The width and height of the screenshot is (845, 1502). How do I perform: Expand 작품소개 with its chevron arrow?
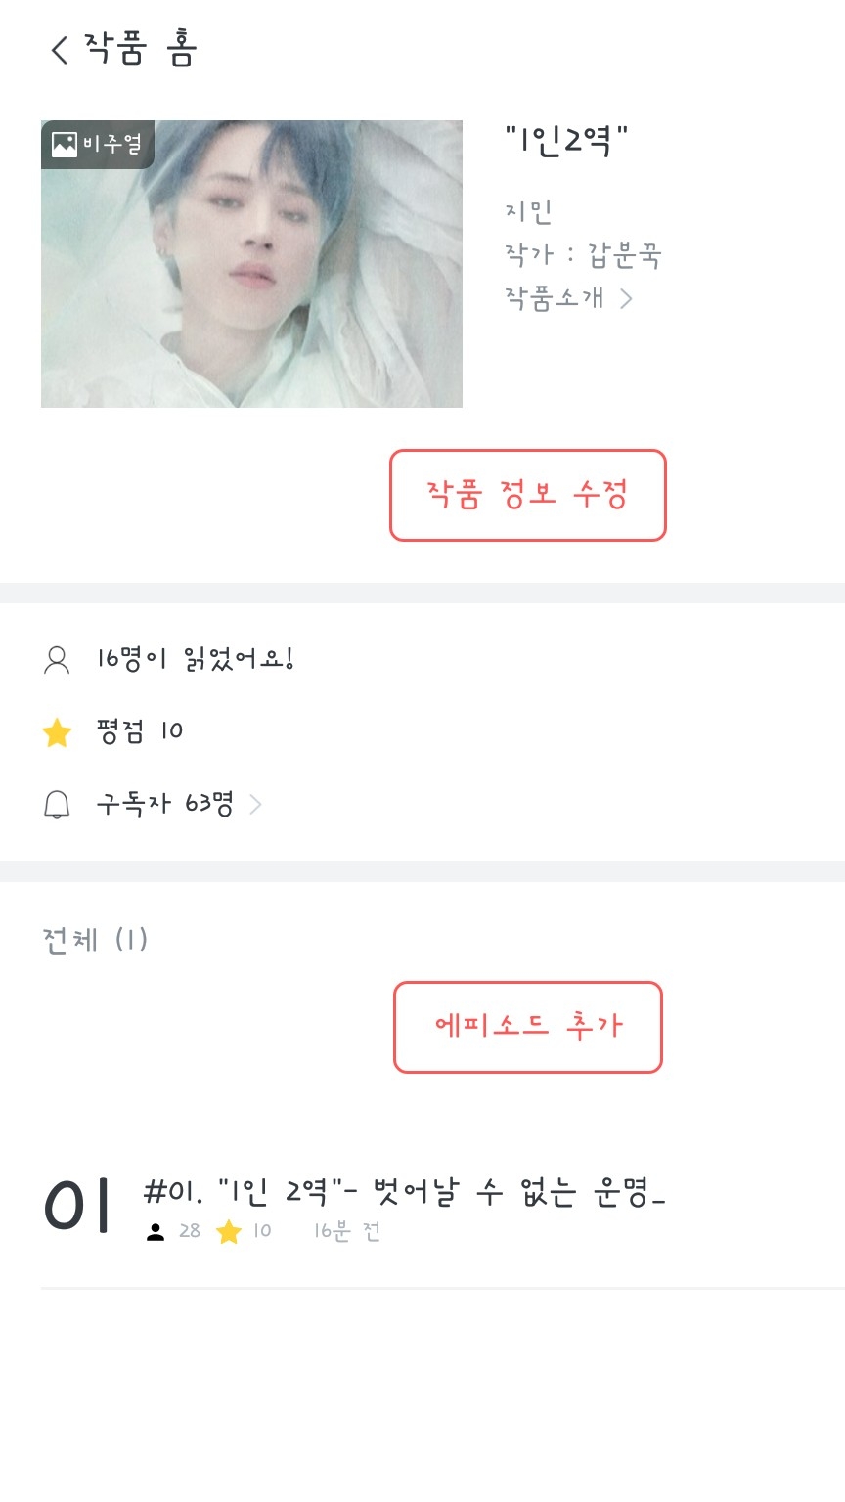tap(626, 298)
